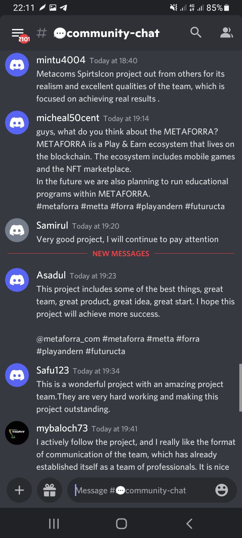
Task: Tap Asadul's Discord avatar
Action: pos(17,280)
